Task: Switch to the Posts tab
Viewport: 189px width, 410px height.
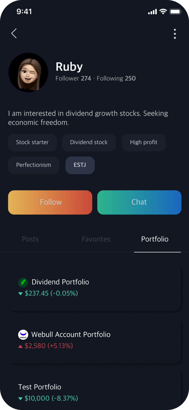Action: coord(30,239)
